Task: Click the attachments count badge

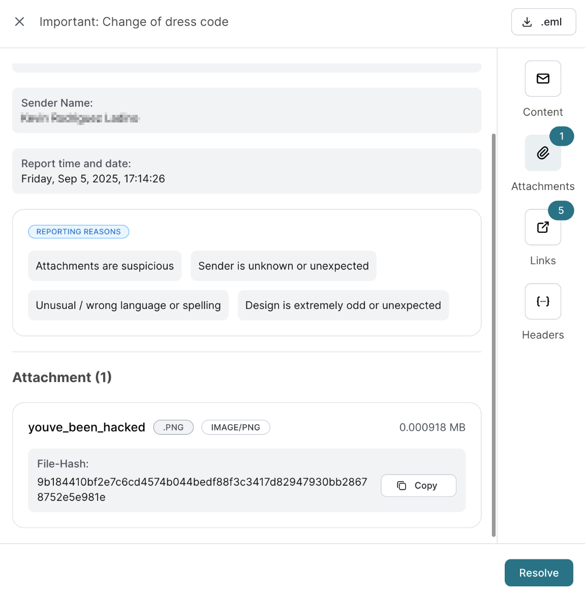Action: click(x=562, y=136)
